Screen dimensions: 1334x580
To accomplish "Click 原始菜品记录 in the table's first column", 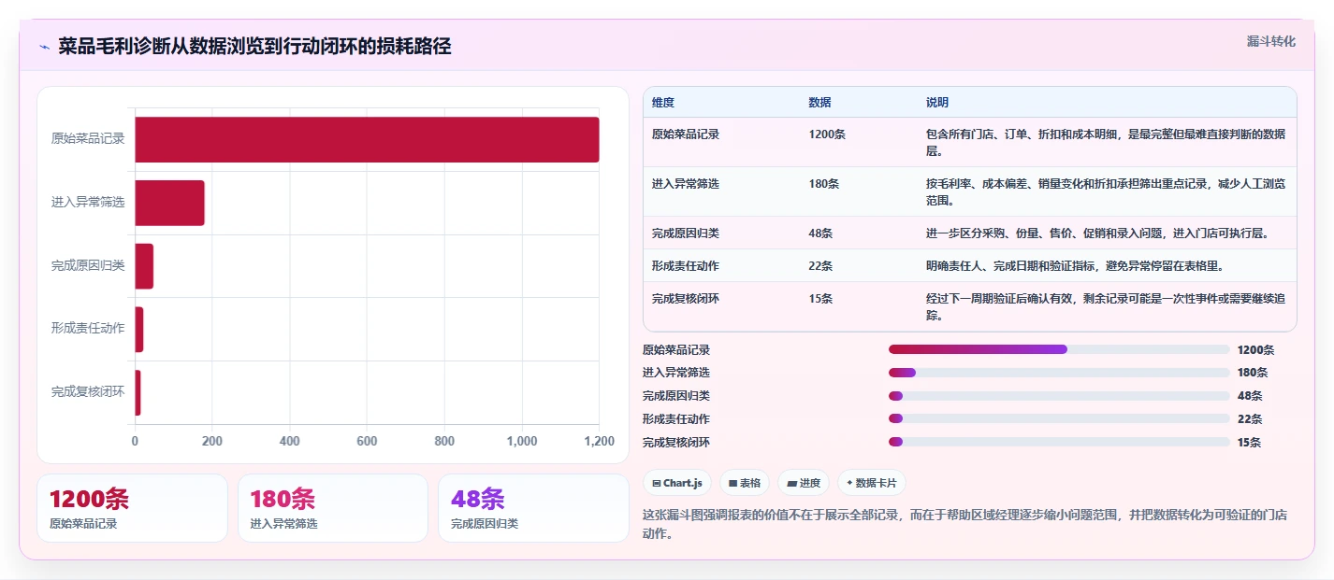I will [x=686, y=134].
